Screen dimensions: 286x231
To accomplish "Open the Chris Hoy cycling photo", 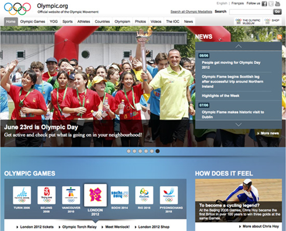I will [239, 200].
